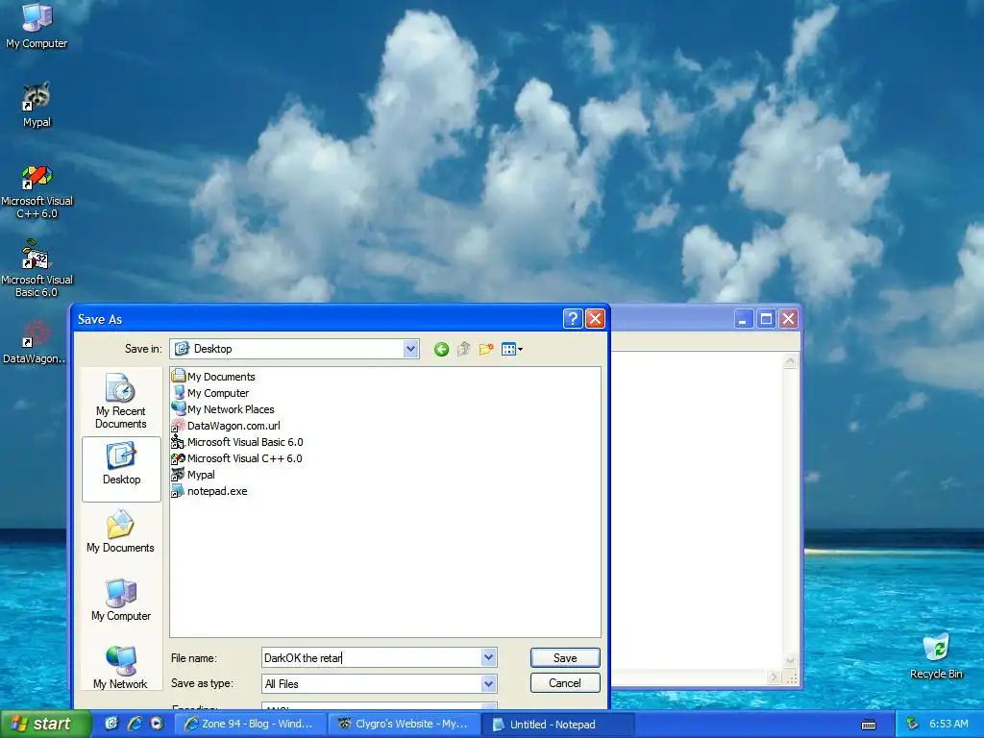The image size is (984, 738).
Task: Click the Cancel button
Action: [565, 683]
